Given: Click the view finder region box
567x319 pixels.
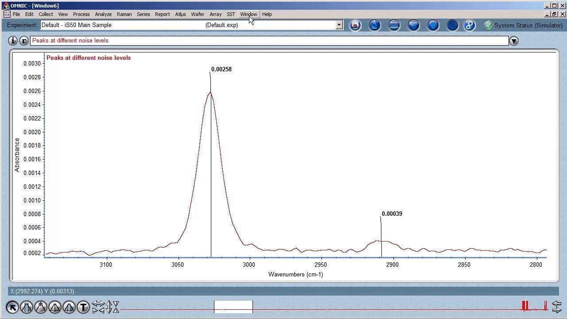Looking at the screenshot, I should tap(233, 307).
